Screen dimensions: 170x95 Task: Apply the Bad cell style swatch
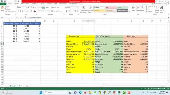click(x=111, y=8)
